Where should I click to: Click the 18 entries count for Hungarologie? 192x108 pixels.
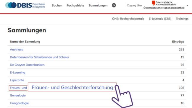[x=183, y=103]
